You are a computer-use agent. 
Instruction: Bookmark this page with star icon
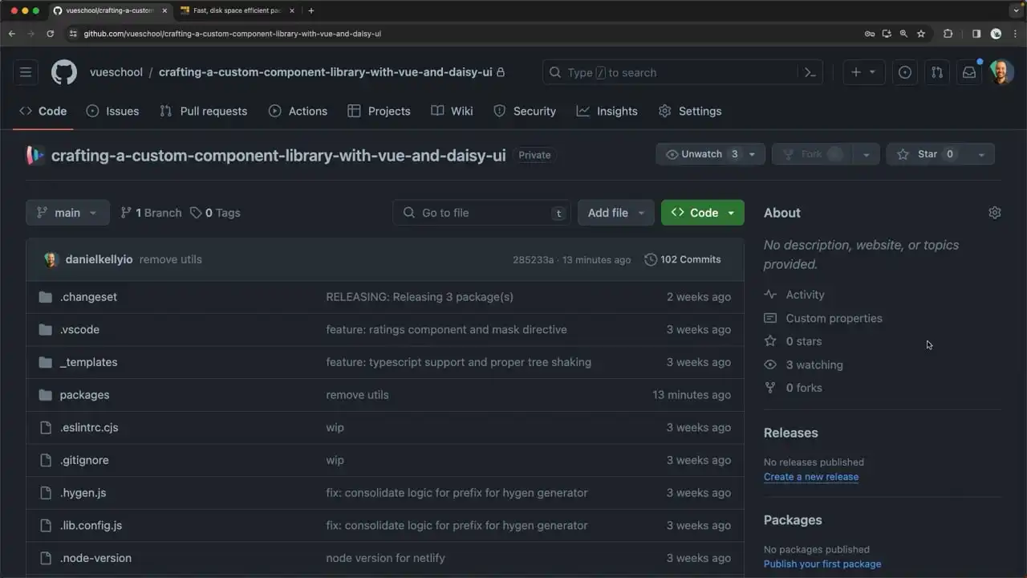click(x=921, y=34)
